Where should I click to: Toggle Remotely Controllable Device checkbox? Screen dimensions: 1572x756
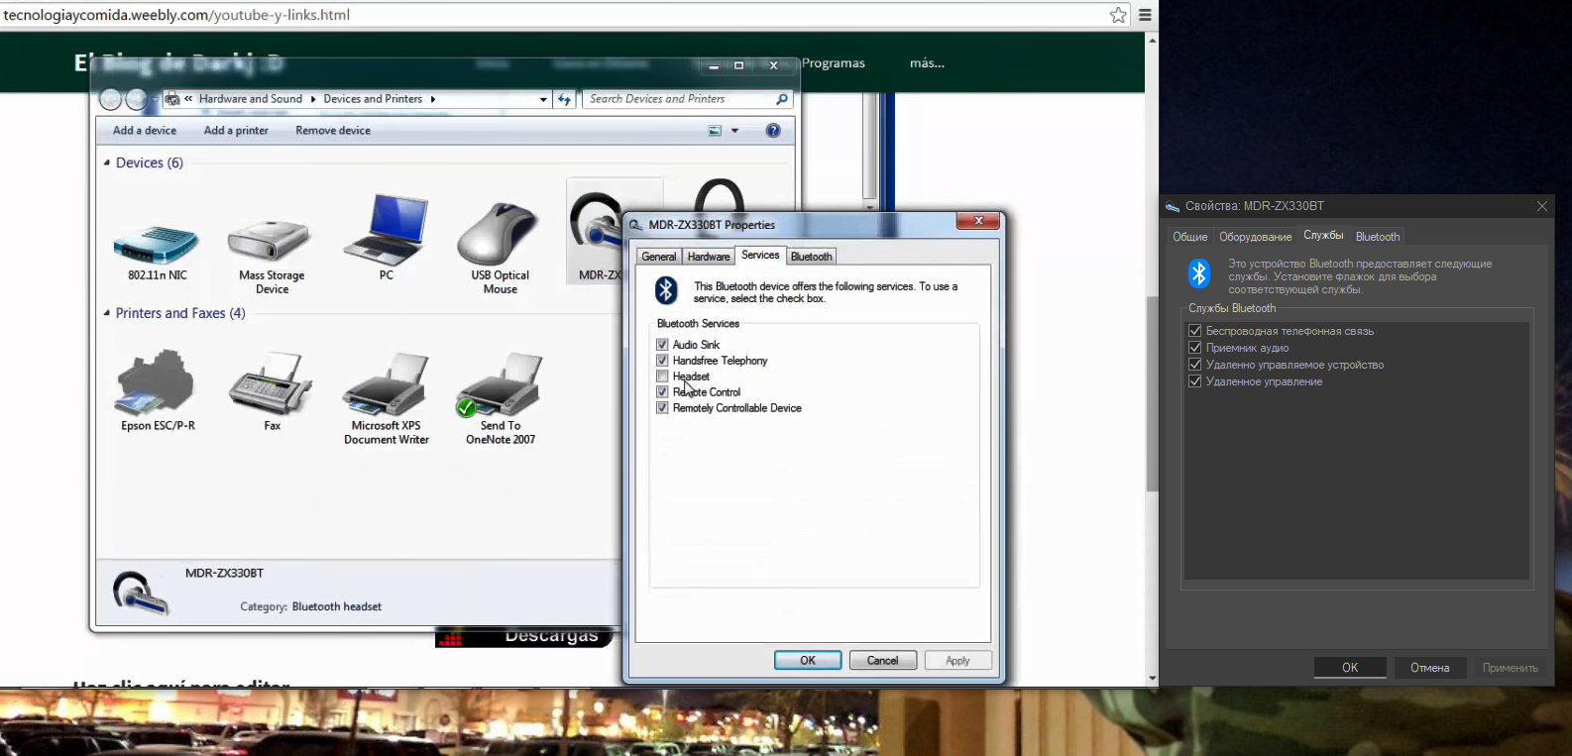662,408
